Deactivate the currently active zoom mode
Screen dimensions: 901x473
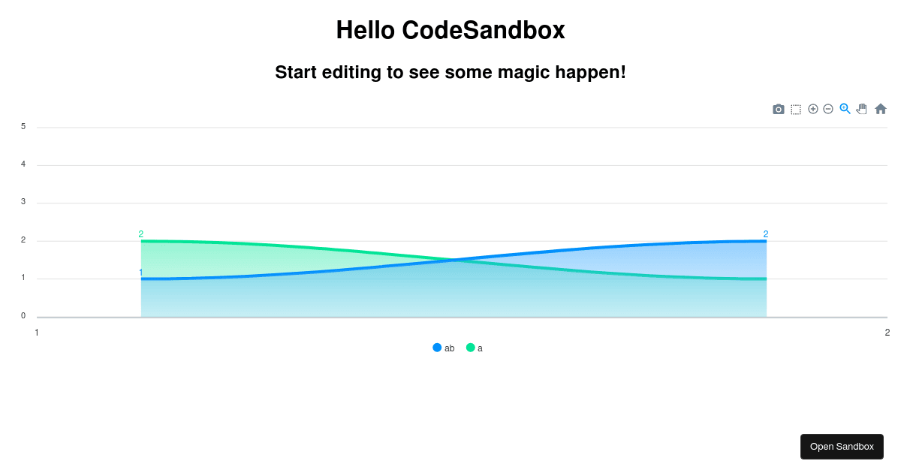845,109
